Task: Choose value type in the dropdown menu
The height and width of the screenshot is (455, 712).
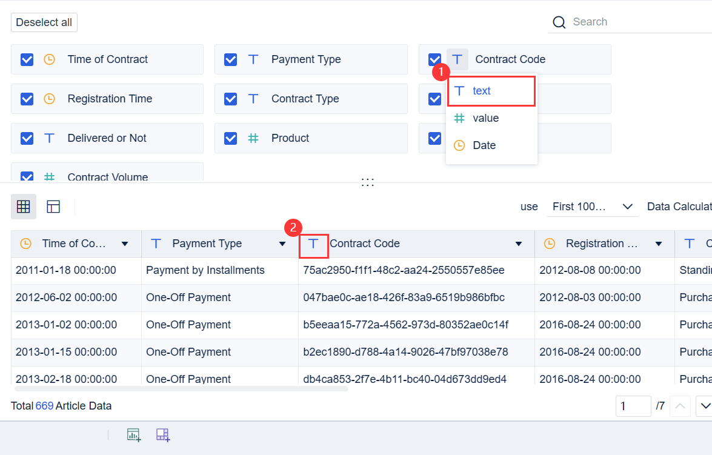Action: click(492, 118)
